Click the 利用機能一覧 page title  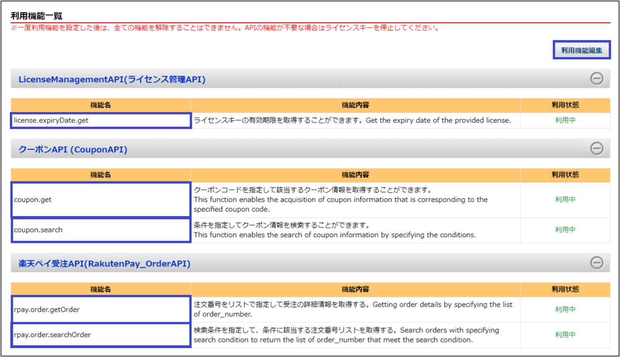click(x=37, y=16)
